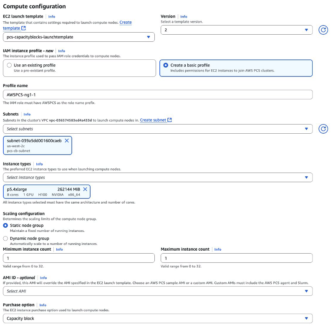Remove the p5.4xlarge instance type

click(x=85, y=189)
